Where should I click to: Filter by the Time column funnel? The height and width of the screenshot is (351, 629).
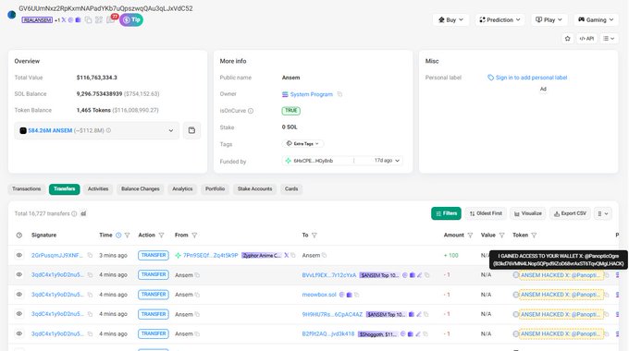click(127, 236)
